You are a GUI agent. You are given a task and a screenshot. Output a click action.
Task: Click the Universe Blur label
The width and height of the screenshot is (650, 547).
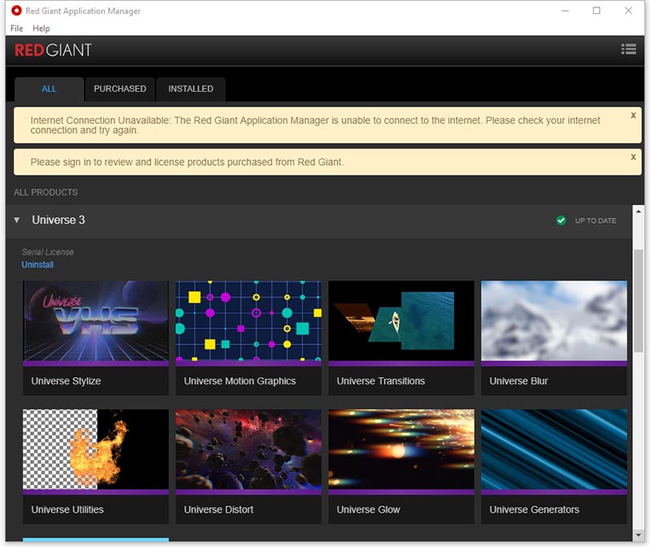[x=518, y=380]
